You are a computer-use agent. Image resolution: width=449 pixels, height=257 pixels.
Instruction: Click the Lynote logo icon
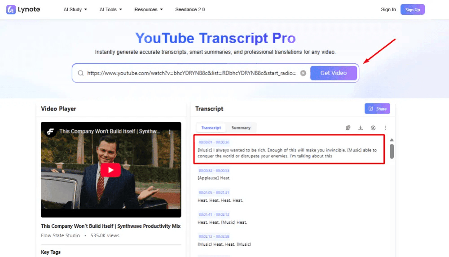(x=11, y=9)
